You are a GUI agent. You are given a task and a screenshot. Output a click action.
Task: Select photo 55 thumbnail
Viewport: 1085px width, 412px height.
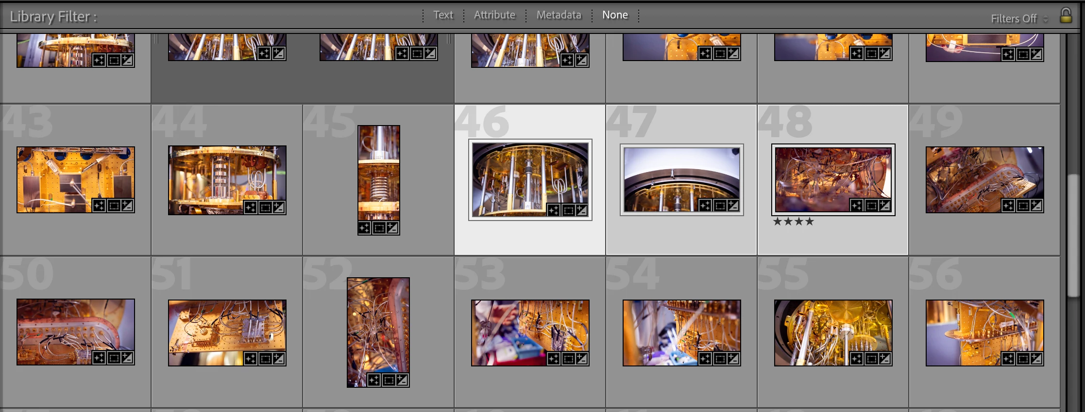(x=833, y=333)
